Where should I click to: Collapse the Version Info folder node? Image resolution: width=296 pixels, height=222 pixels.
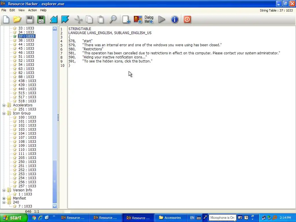point(4,190)
